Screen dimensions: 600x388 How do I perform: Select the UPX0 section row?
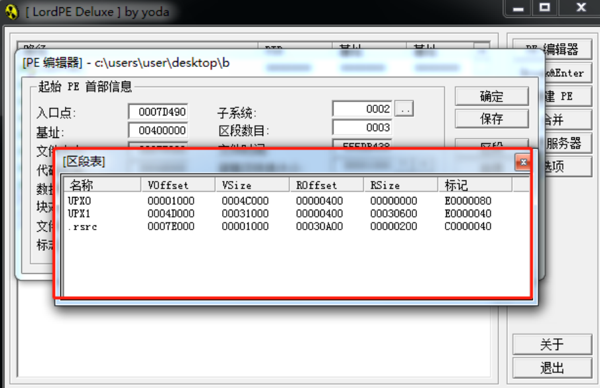point(296,200)
